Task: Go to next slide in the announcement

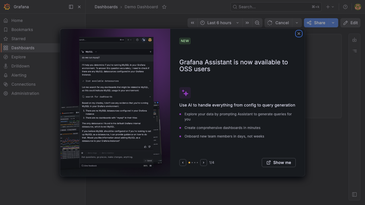Action: click(204, 163)
